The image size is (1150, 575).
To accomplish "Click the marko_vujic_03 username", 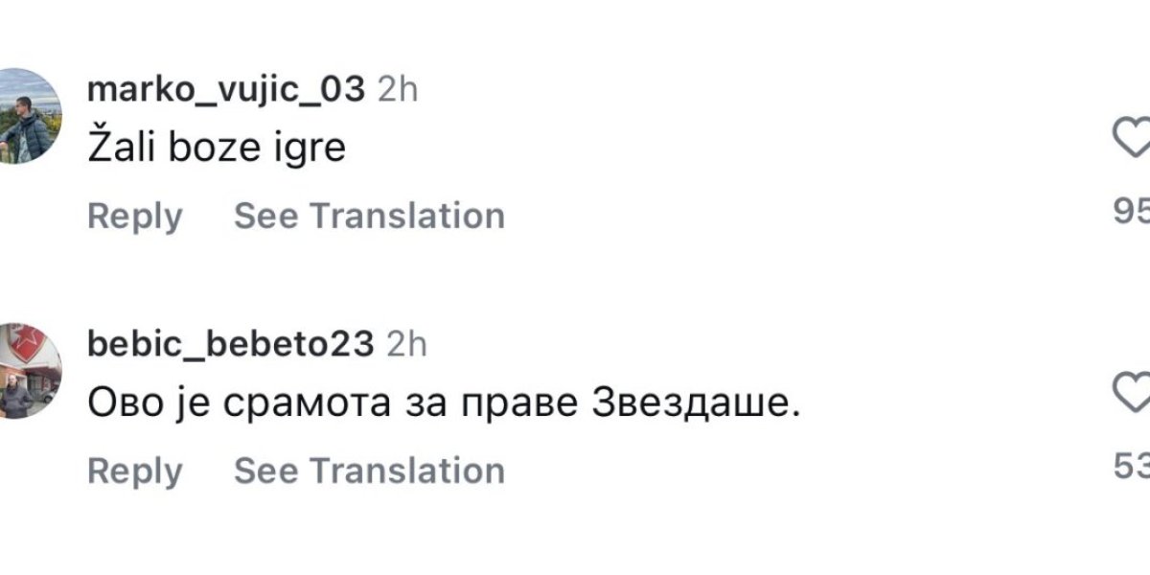I will pyautogui.click(x=225, y=89).
